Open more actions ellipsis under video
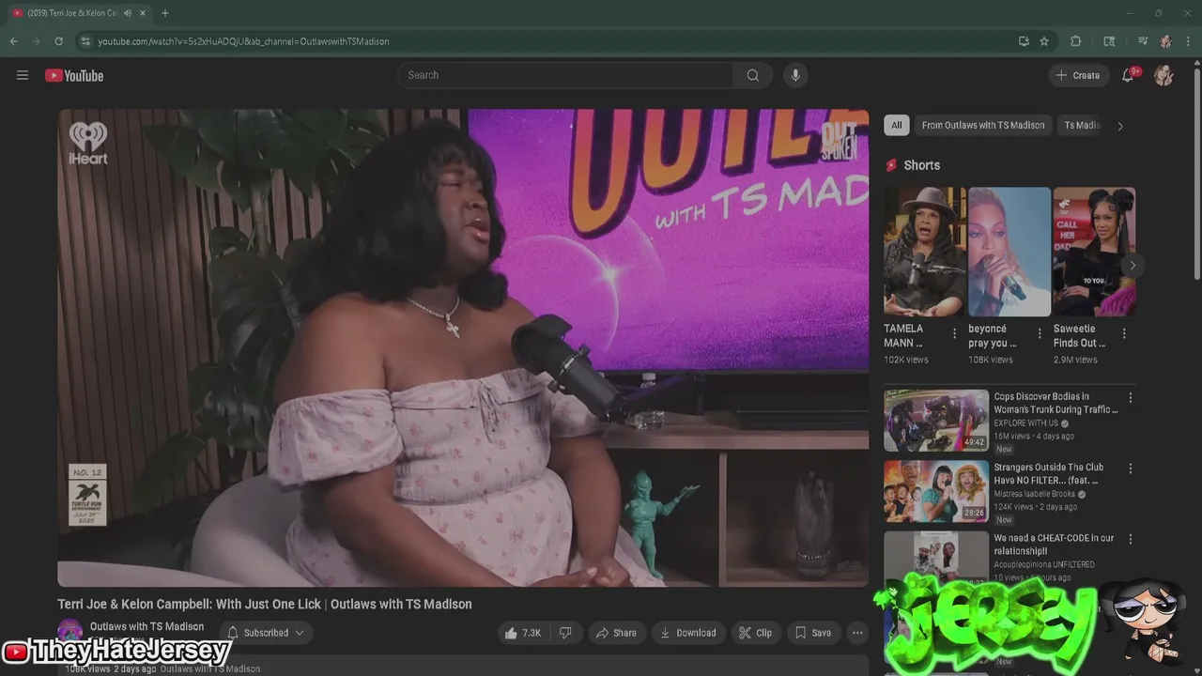 click(857, 633)
